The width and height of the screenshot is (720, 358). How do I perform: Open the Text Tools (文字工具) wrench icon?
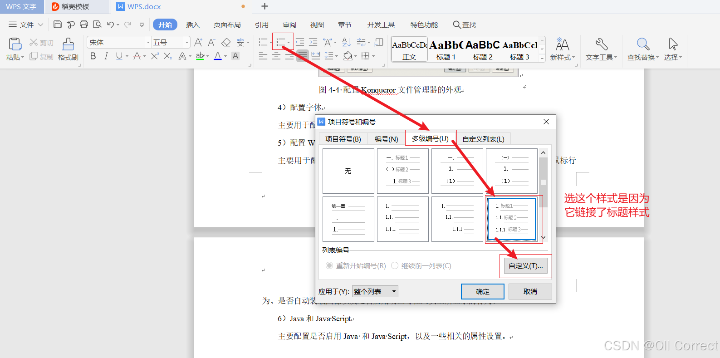pos(602,44)
